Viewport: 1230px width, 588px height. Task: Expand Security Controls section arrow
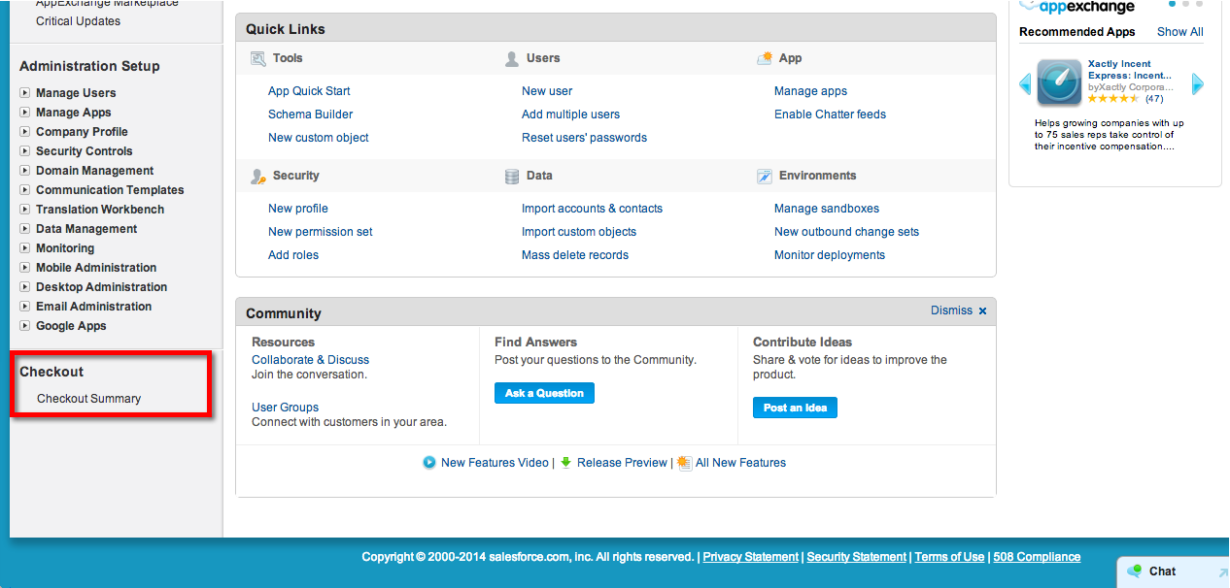click(25, 151)
